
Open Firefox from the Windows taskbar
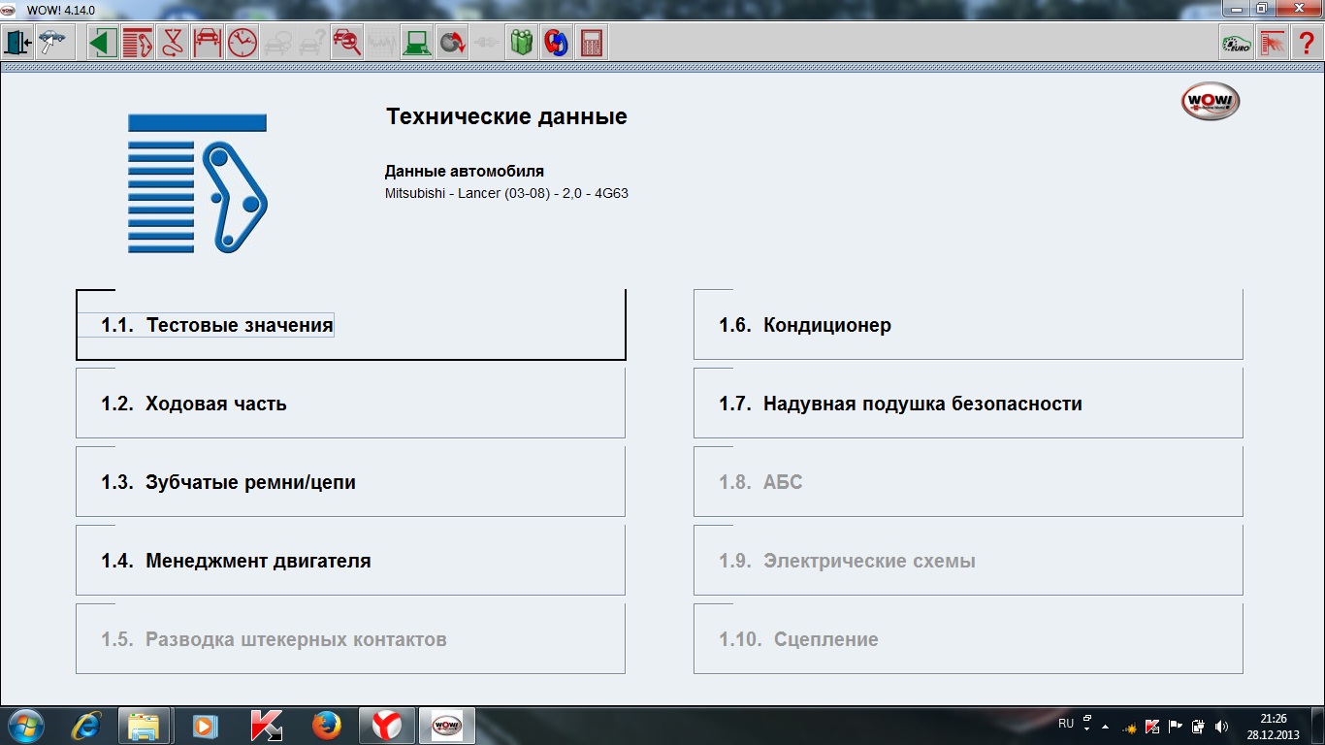click(x=327, y=726)
